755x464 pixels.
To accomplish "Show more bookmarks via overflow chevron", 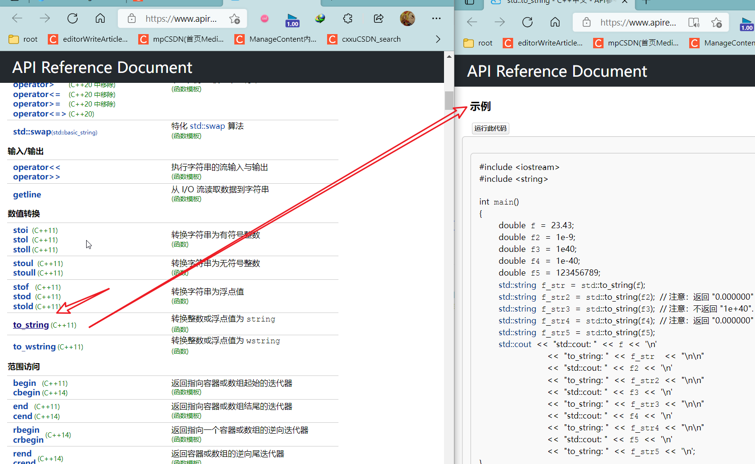I will pyautogui.click(x=438, y=39).
